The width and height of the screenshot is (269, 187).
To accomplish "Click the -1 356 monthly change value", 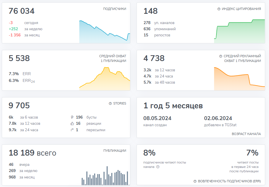I will click(15, 35).
